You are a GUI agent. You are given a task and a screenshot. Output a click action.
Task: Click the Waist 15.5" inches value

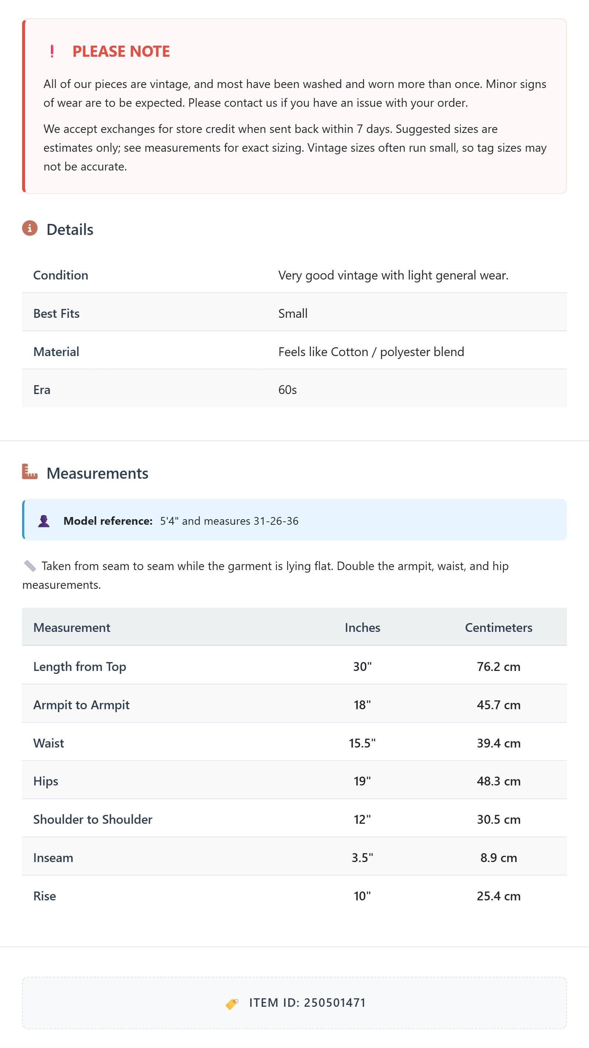pos(363,743)
